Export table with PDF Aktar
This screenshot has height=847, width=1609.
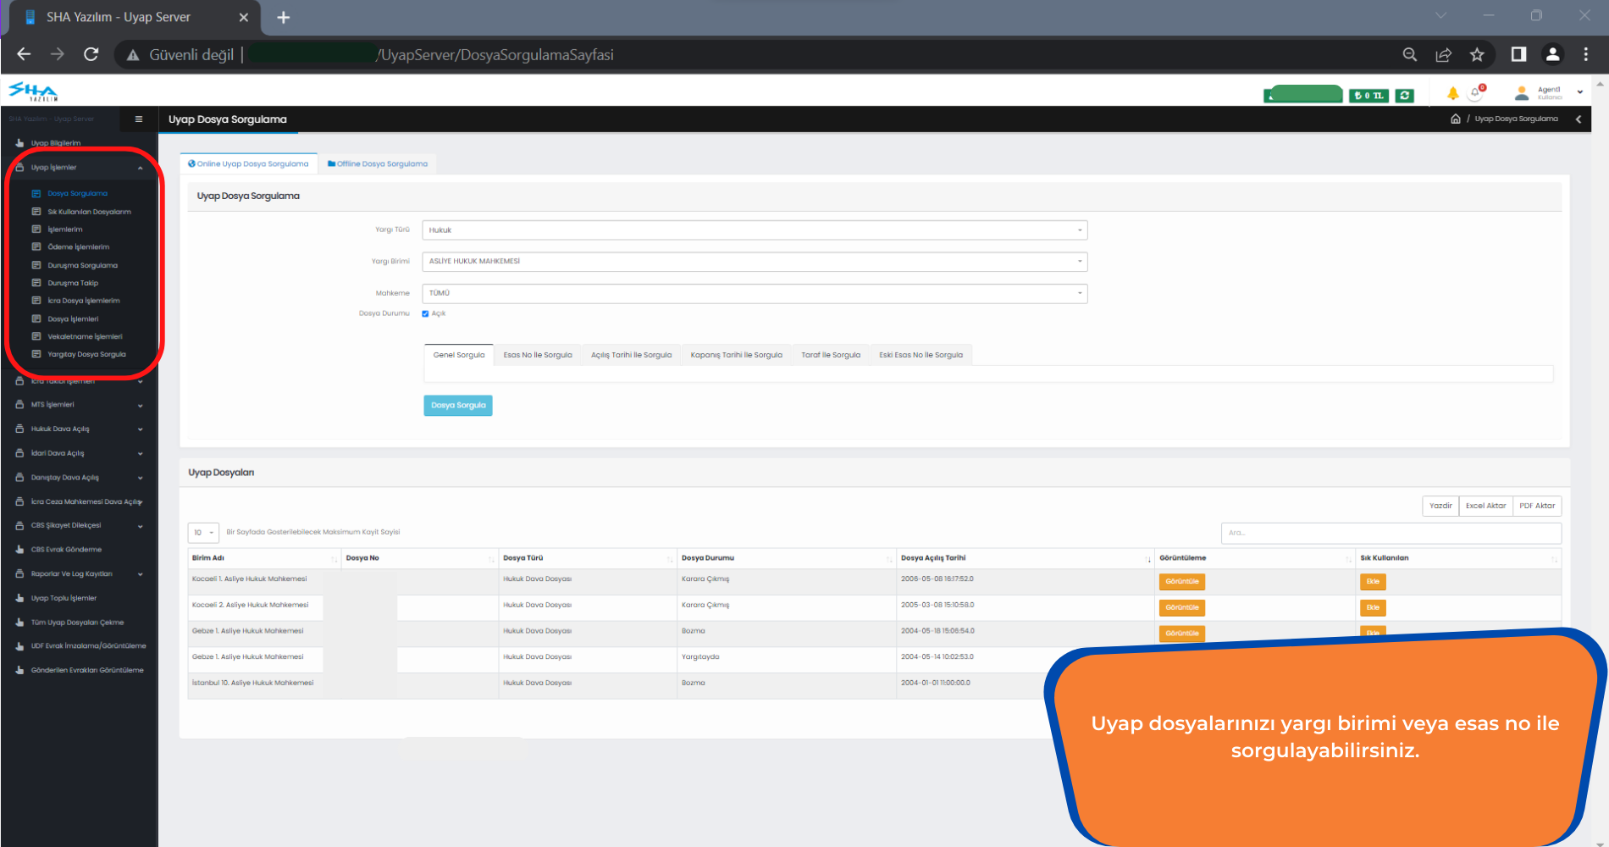point(1537,506)
